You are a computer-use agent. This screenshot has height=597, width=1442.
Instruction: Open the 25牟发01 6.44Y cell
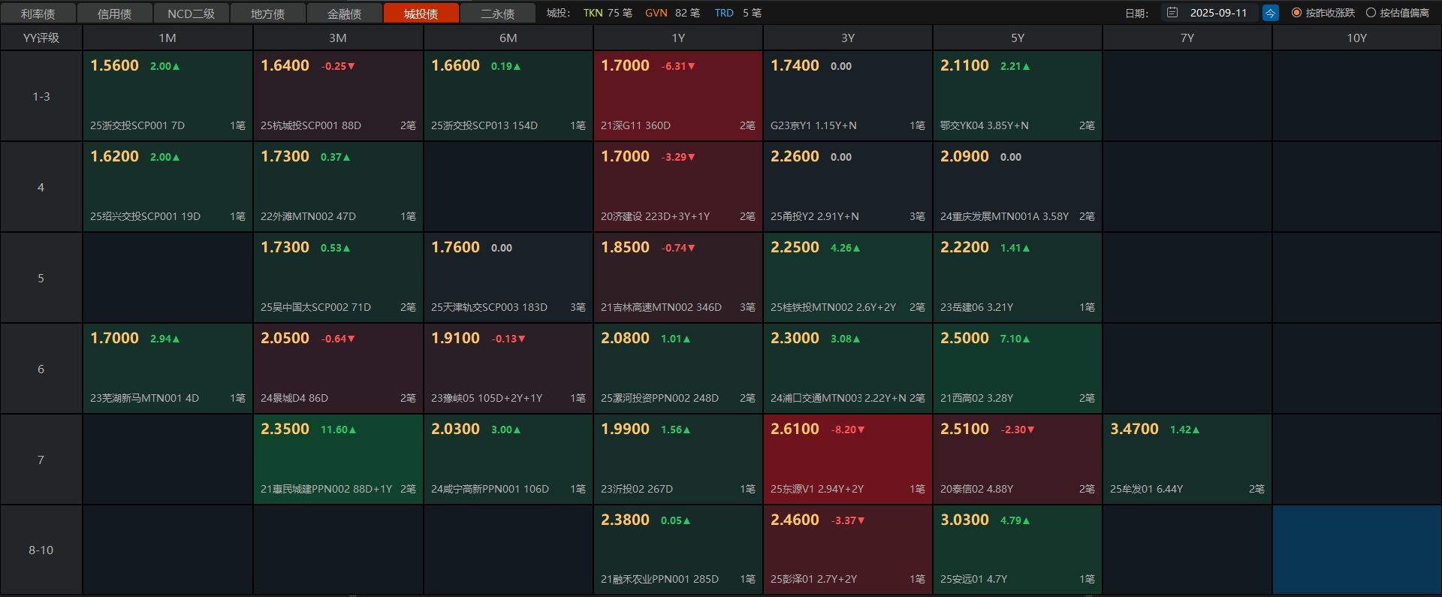1187,460
